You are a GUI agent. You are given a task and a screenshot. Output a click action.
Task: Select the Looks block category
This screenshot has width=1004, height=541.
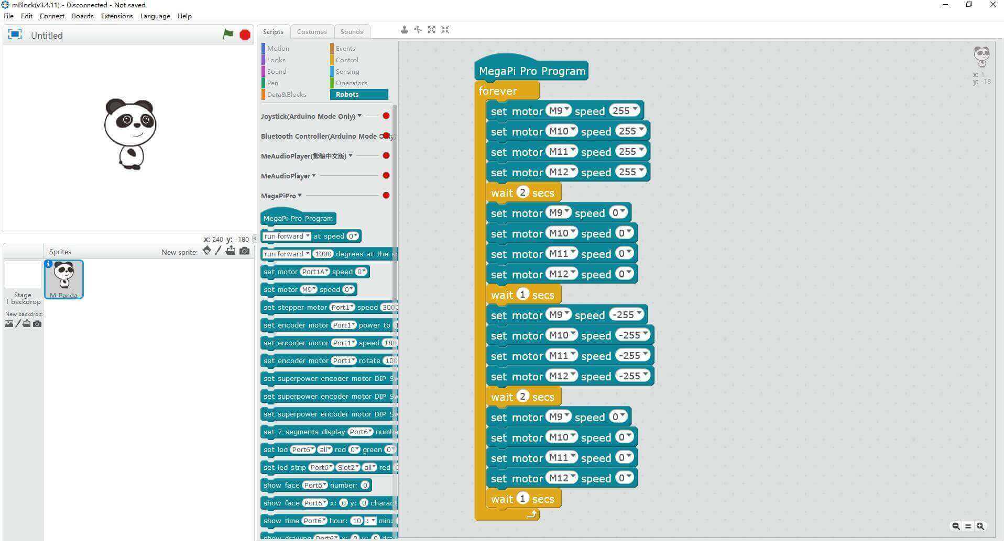[276, 60]
